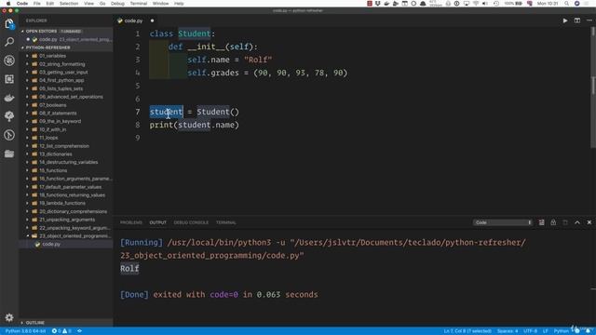The width and height of the screenshot is (596, 335).
Task: Click the notifications bell in status bar
Action: coord(588,331)
